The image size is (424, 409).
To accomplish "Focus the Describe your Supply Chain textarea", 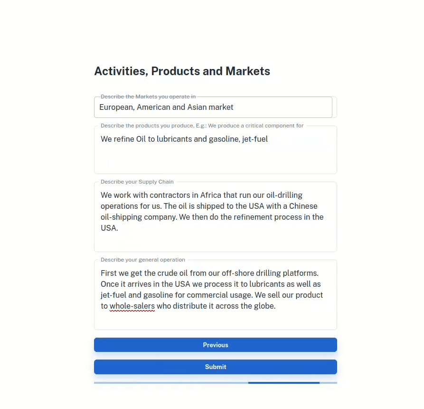I will pyautogui.click(x=215, y=217).
